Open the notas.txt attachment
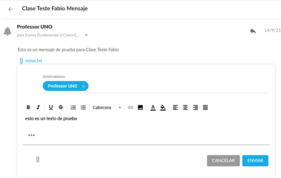 pyautogui.click(x=34, y=61)
